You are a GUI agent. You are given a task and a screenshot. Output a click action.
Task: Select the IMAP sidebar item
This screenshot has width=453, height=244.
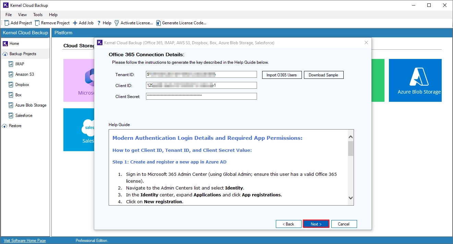pos(20,64)
